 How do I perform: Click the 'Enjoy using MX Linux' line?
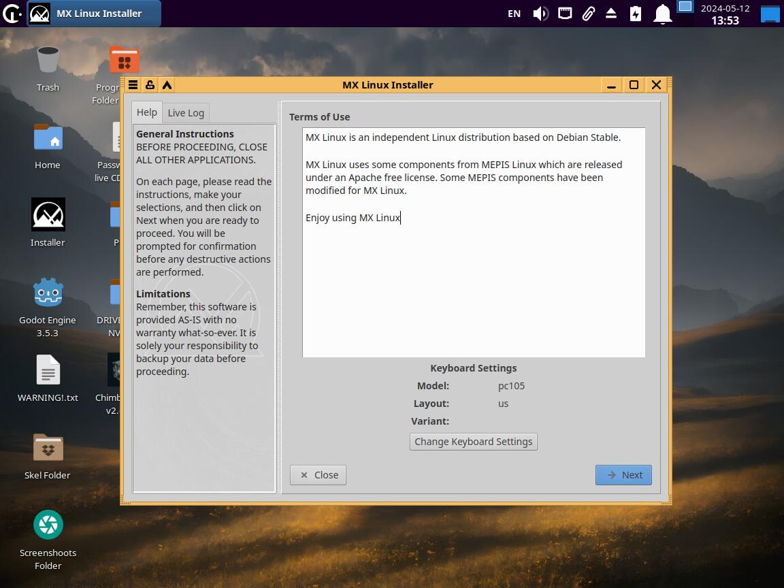point(353,218)
